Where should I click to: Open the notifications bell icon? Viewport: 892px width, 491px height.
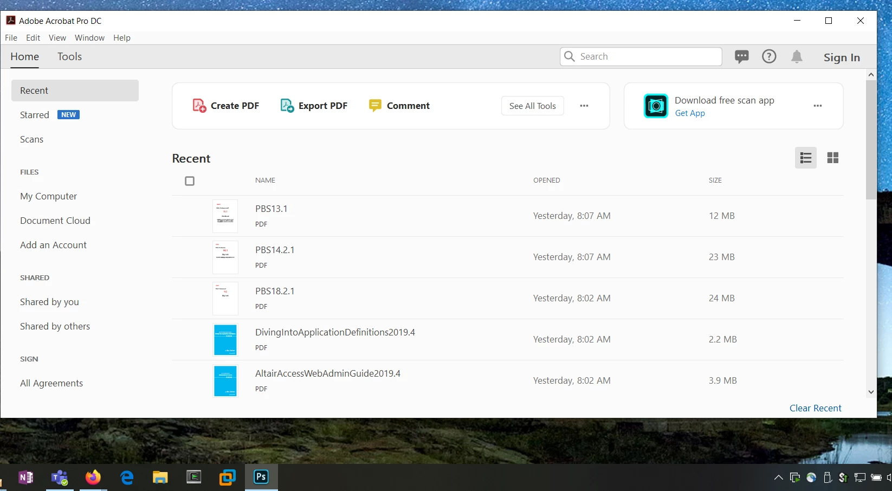(x=797, y=56)
